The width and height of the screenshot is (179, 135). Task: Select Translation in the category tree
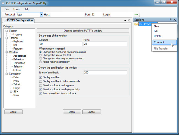tap(19, 63)
